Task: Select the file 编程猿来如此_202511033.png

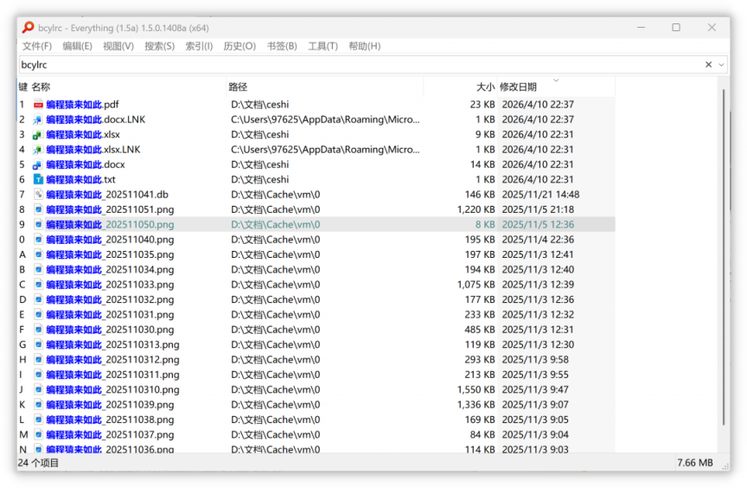Action: tap(109, 285)
